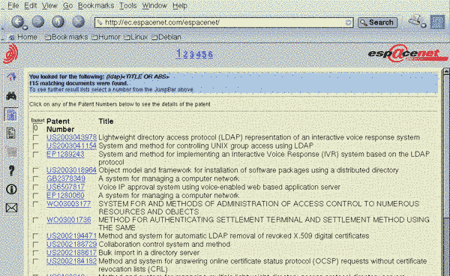Open the URL history dropdown arrow
This screenshot has width=450, height=276.
pos(348,22)
